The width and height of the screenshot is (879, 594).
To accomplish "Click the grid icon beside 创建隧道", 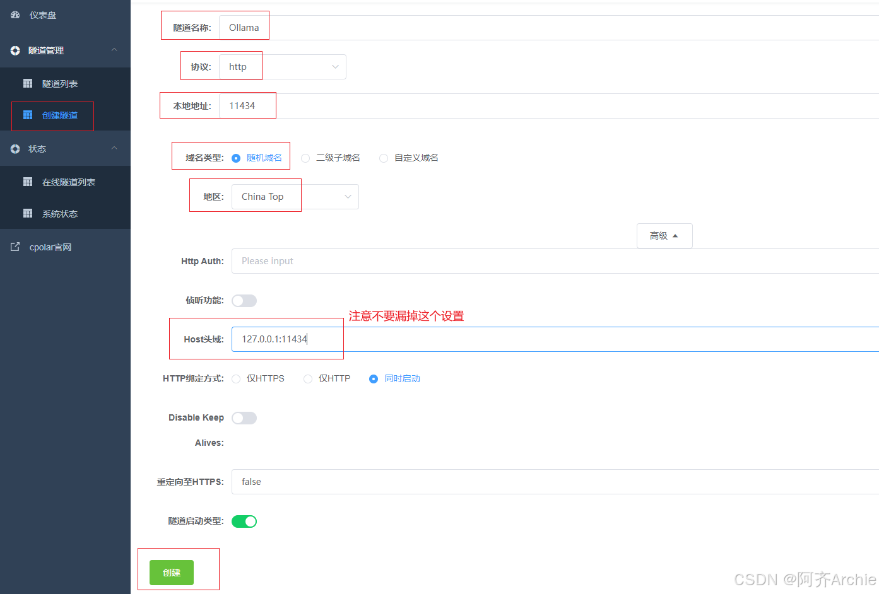I will point(28,115).
